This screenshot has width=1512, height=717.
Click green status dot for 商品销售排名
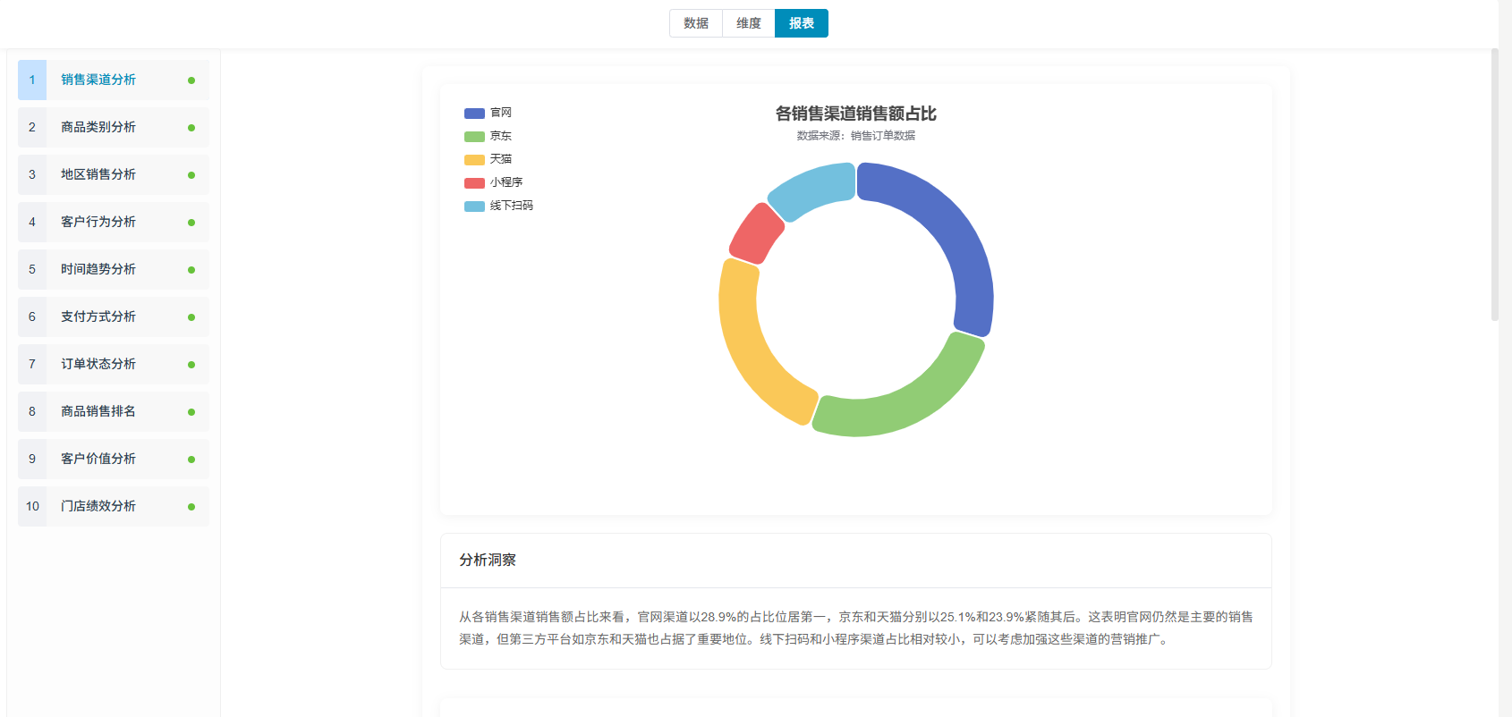191,412
